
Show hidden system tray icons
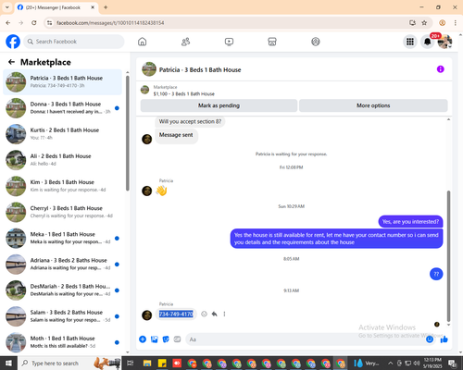coord(390,364)
